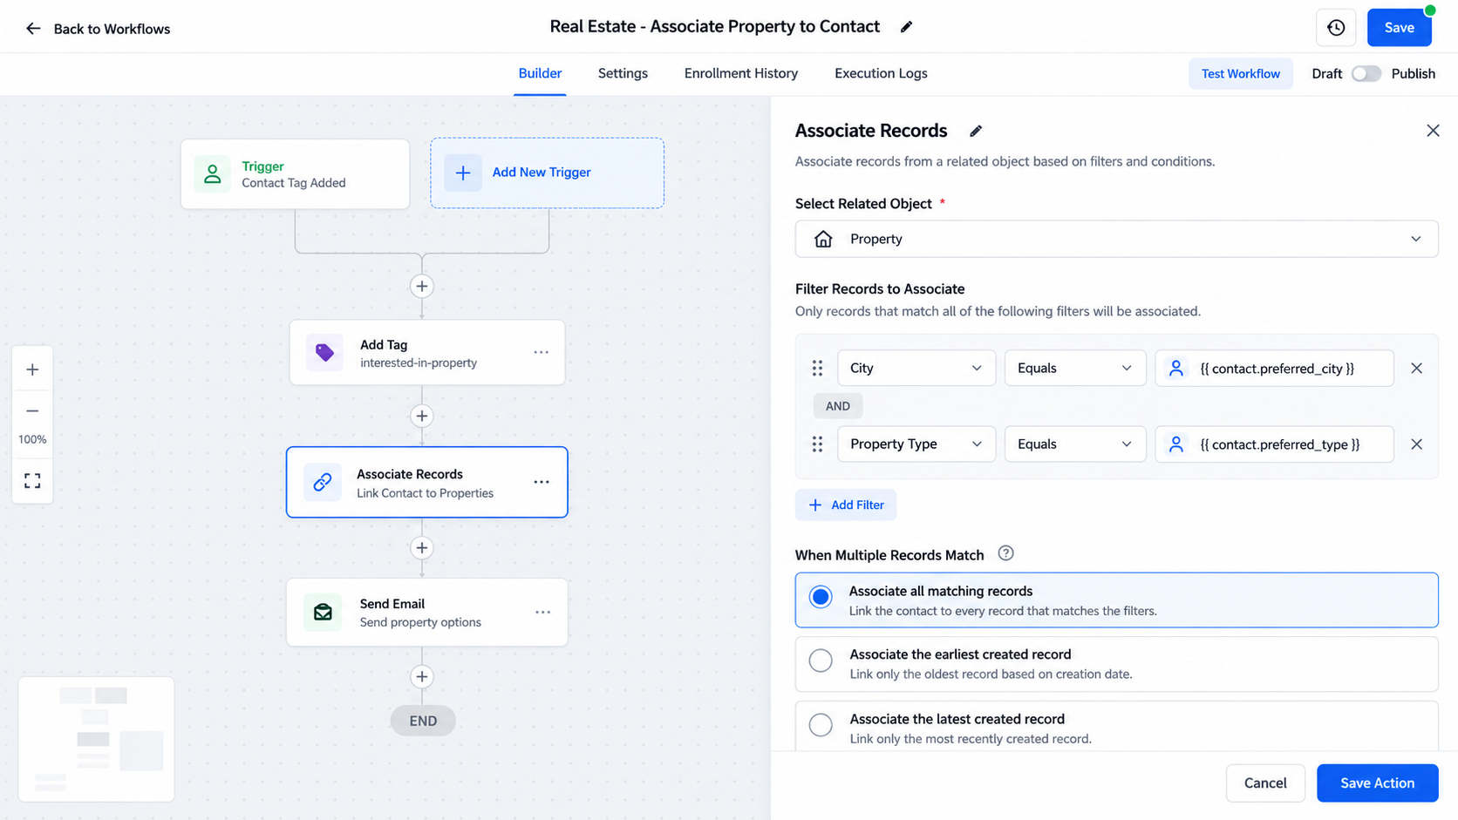Open Equals operator dropdown for City
Image resolution: width=1458 pixels, height=820 pixels.
coord(1075,368)
